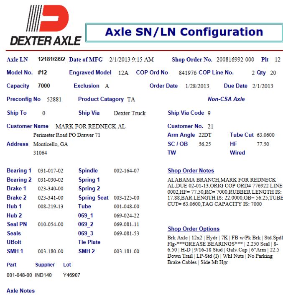
Task: Click SC / OB value 56.25
Action: (x=205, y=144)
